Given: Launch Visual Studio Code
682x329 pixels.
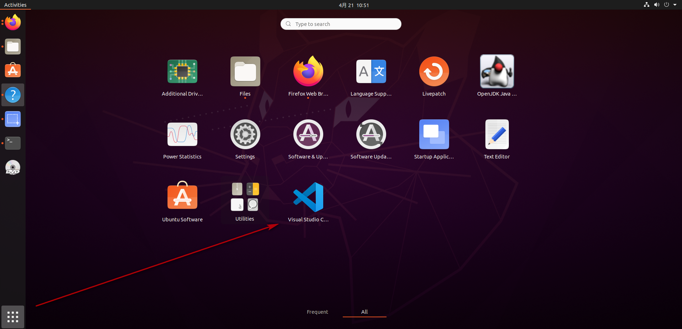Looking at the screenshot, I should coord(308,197).
